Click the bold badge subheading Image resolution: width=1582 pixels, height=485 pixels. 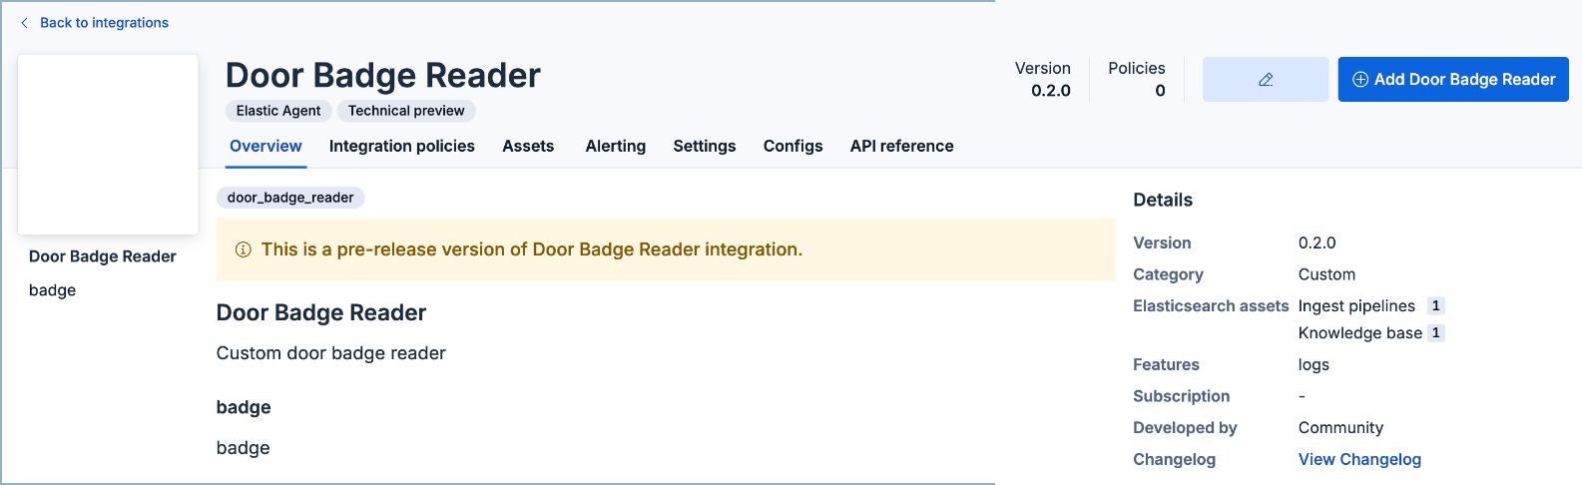point(244,407)
